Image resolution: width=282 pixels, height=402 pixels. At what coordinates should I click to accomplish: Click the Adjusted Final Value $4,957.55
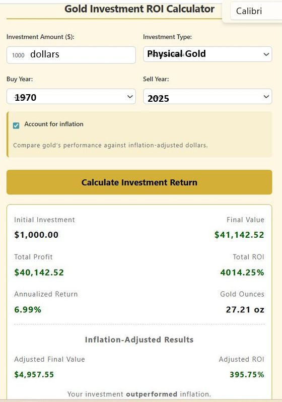(34, 375)
